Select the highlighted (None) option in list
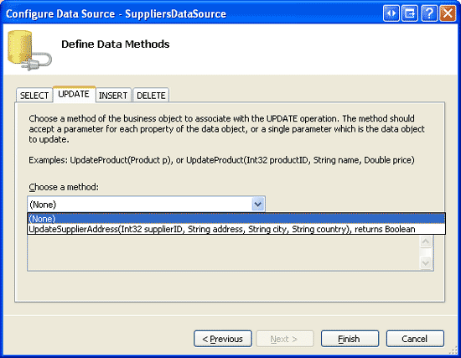 [236, 219]
